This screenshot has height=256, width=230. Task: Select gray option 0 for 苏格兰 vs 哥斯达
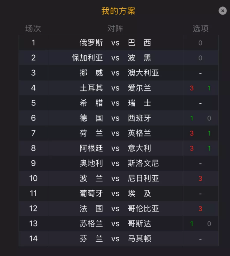(x=209, y=224)
